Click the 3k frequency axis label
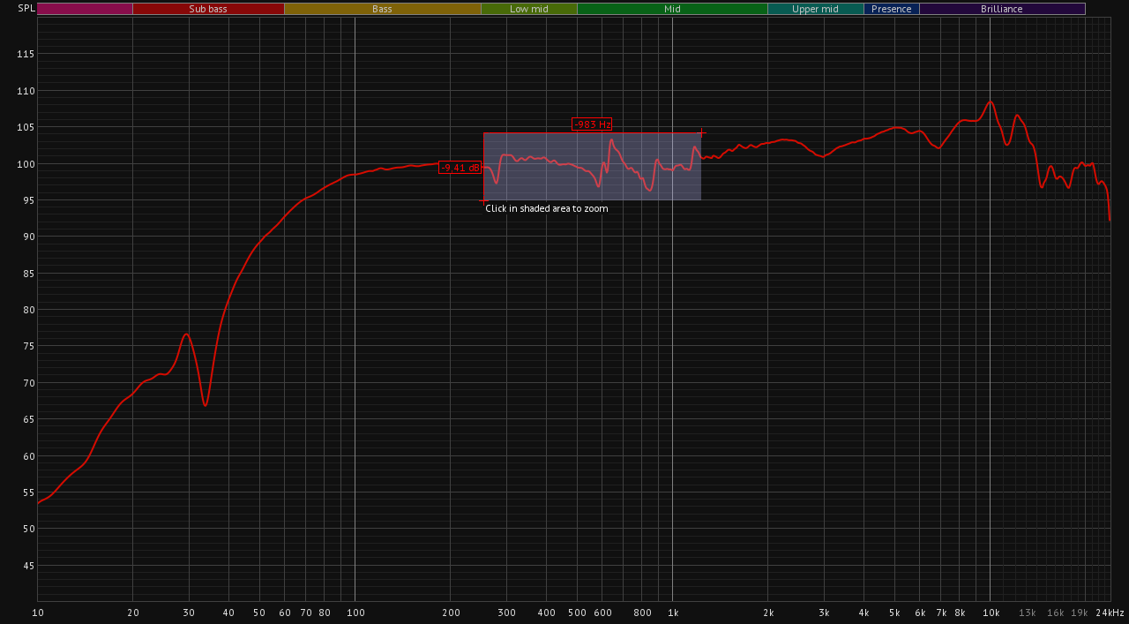The width and height of the screenshot is (1129, 624). [x=824, y=613]
